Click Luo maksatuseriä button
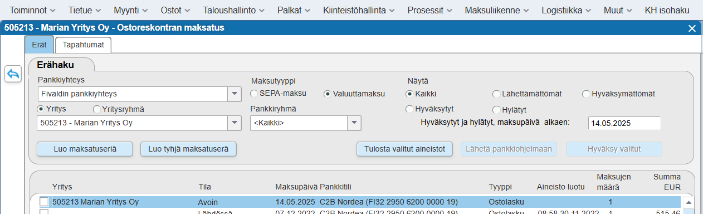Screen dimensions: 703x214 click(x=85, y=149)
